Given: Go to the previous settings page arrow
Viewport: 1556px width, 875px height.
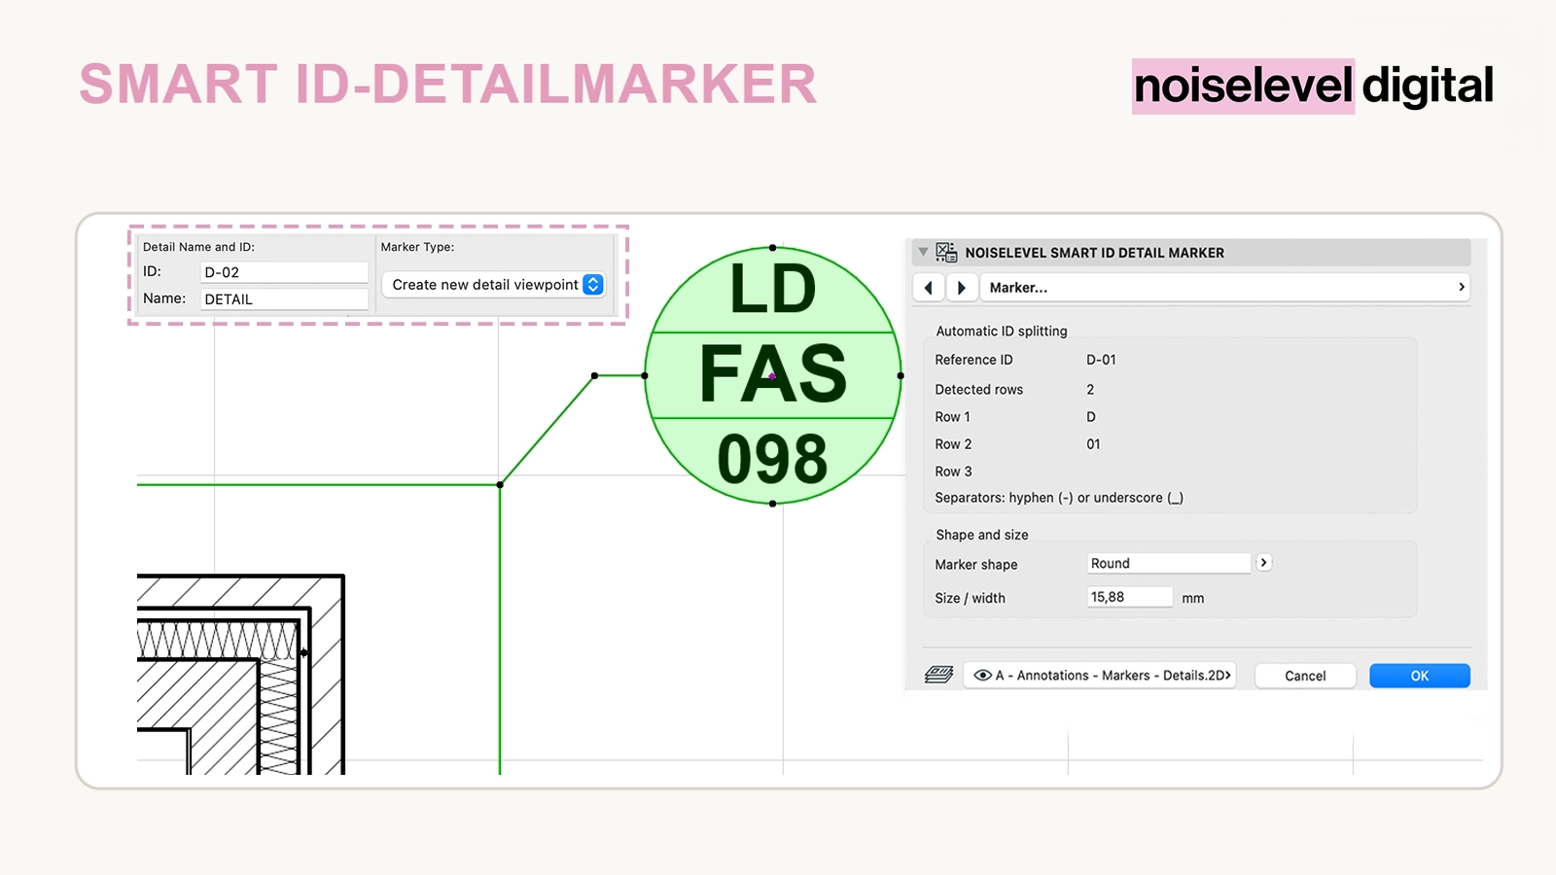Looking at the screenshot, I should (x=929, y=288).
